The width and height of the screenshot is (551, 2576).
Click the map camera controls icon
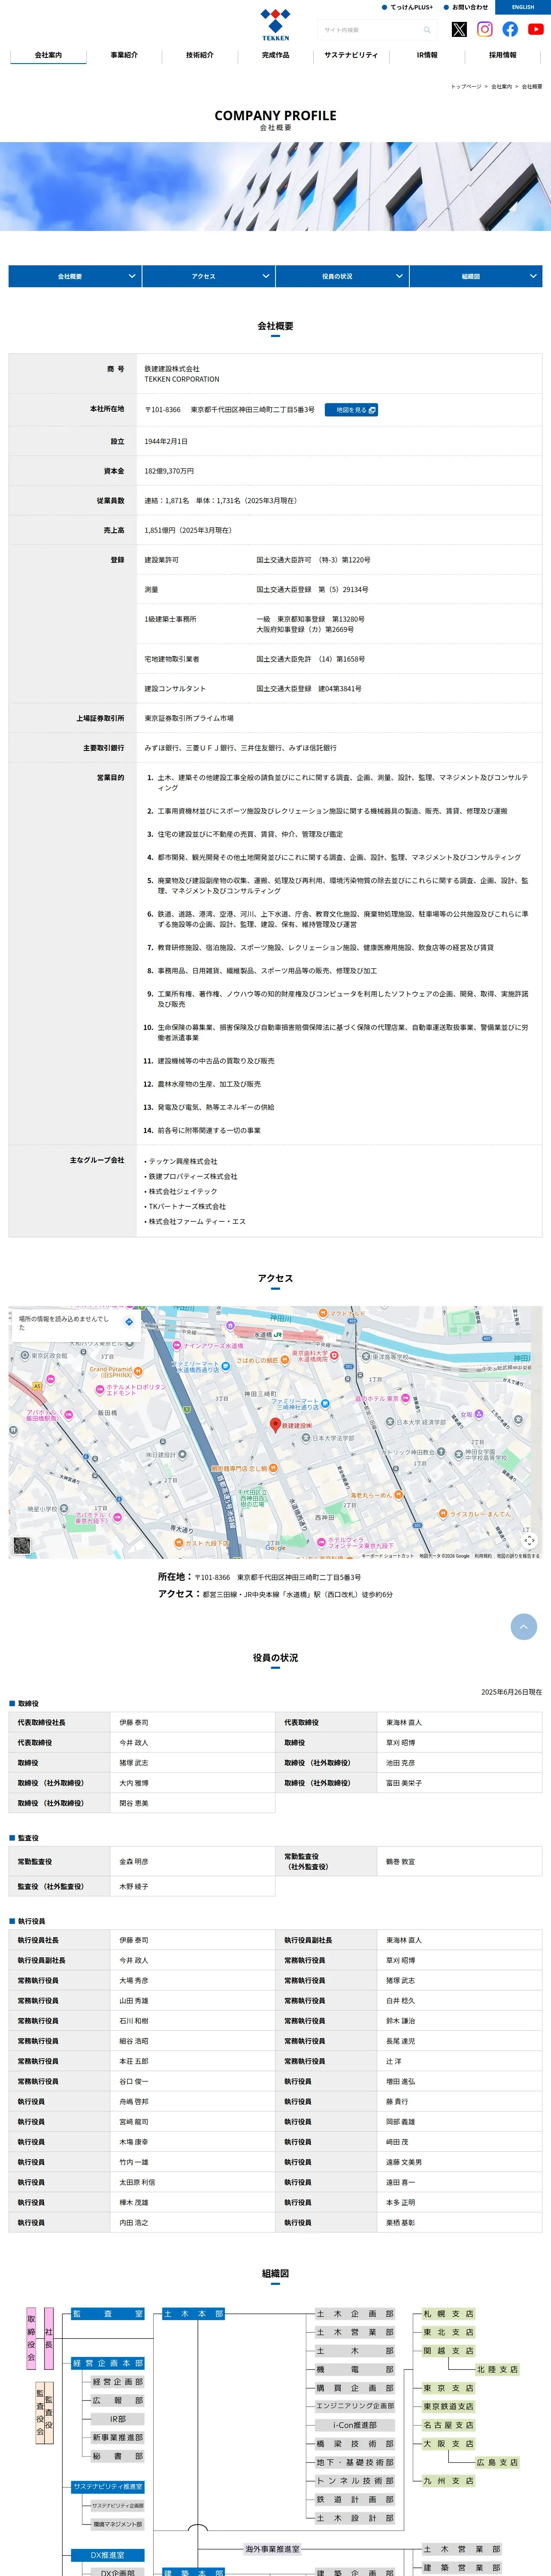529,1540
